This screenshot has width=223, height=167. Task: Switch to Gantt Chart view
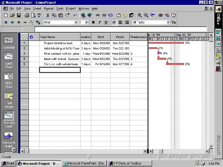coord(9,61)
